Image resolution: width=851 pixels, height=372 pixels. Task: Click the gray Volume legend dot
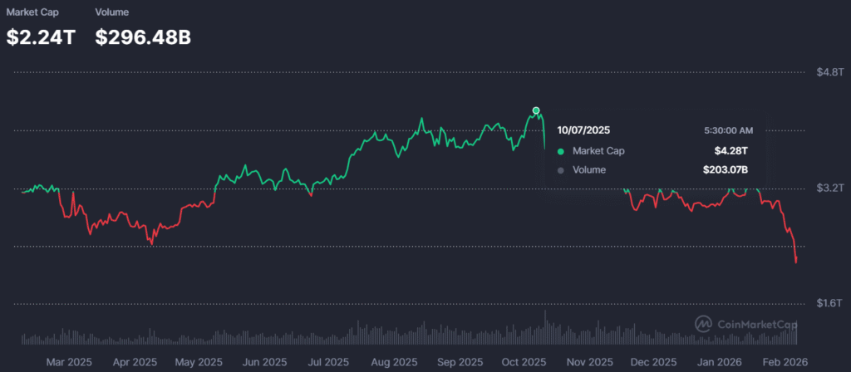click(560, 170)
